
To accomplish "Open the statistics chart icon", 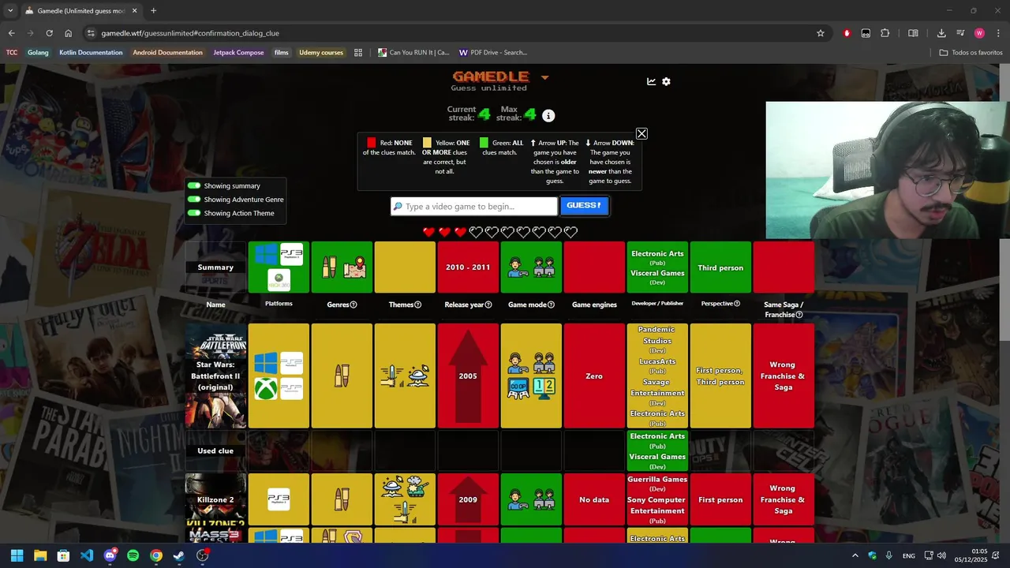I will tap(651, 81).
